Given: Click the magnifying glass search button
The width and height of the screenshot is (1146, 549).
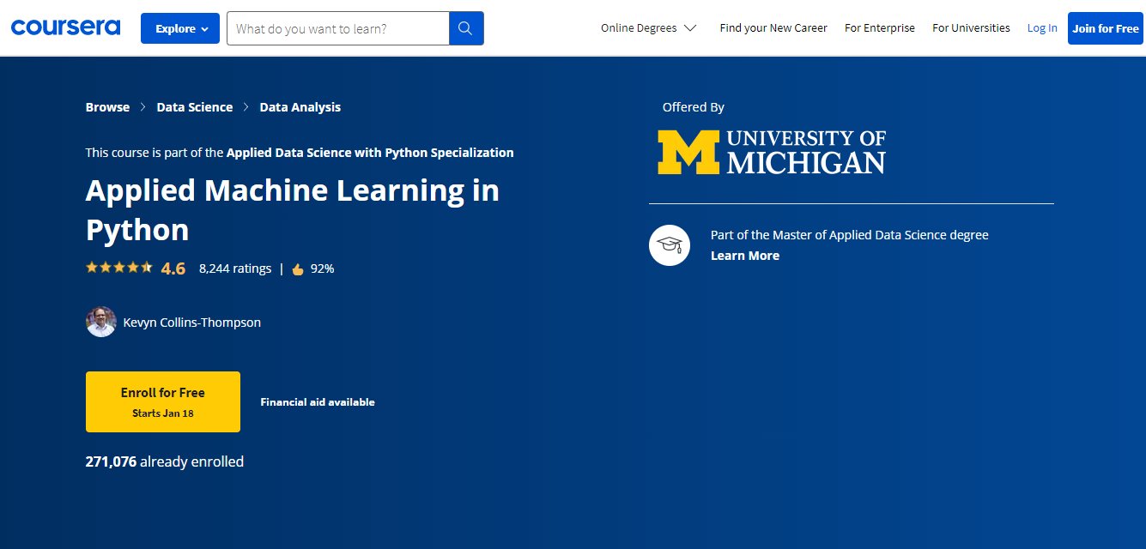Looking at the screenshot, I should coord(466,28).
